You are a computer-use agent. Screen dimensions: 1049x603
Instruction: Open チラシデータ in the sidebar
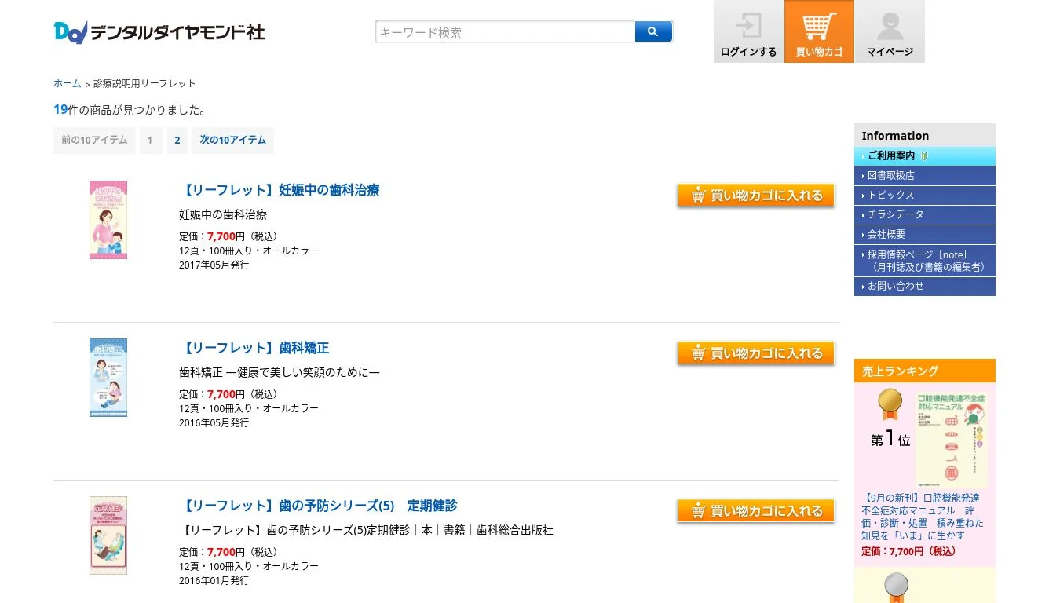(895, 214)
